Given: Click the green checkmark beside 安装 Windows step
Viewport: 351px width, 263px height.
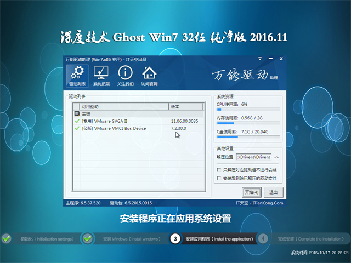Looking at the screenshot, I should (87, 238).
